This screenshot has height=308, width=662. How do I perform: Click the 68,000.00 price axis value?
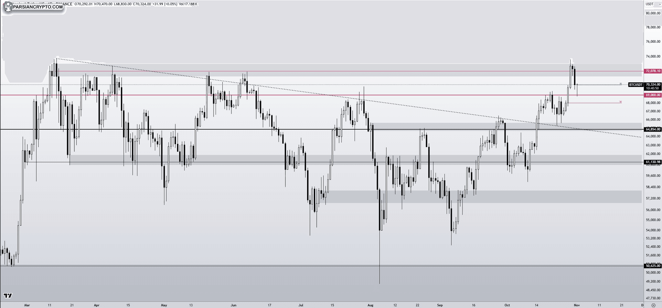coord(653,103)
